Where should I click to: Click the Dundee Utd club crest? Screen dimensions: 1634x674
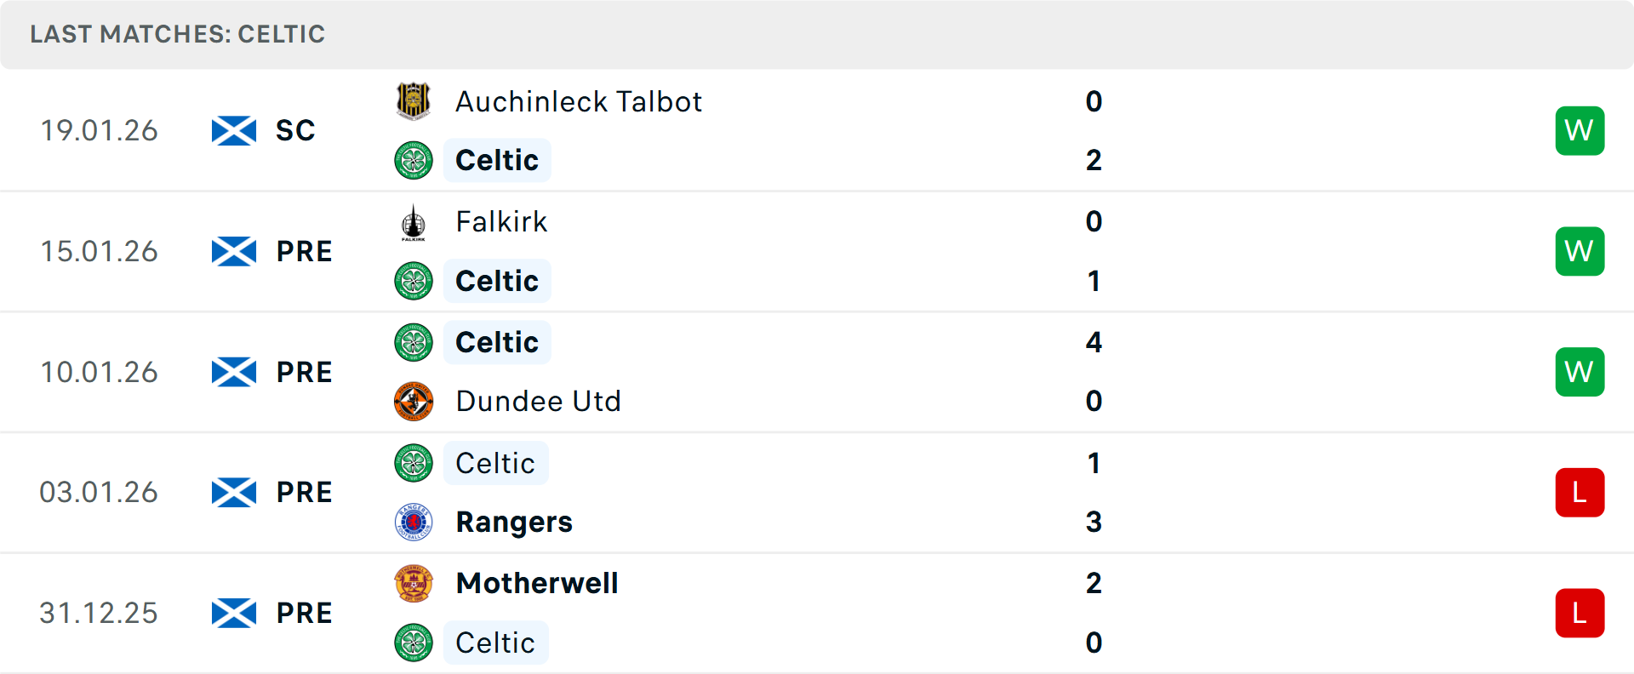click(x=414, y=401)
